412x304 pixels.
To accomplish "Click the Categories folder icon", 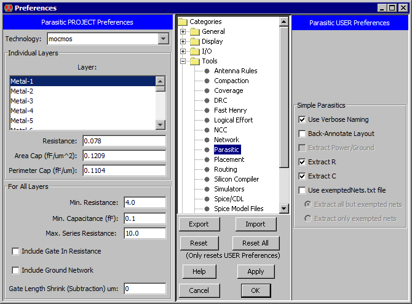I will pyautogui.click(x=183, y=22).
